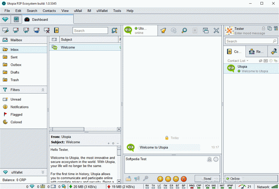Click the minus icon in mail preview header
The image size is (279, 189).
pos(118,143)
